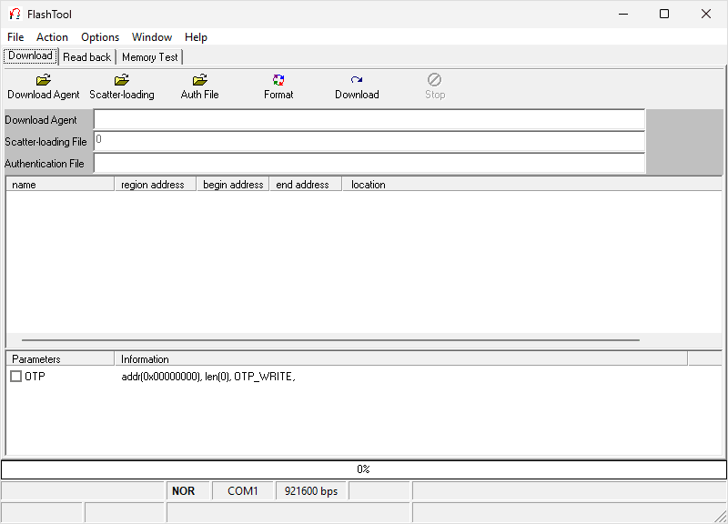The height and width of the screenshot is (524, 728).
Task: Switch to the Read back tab
Action: 86,57
